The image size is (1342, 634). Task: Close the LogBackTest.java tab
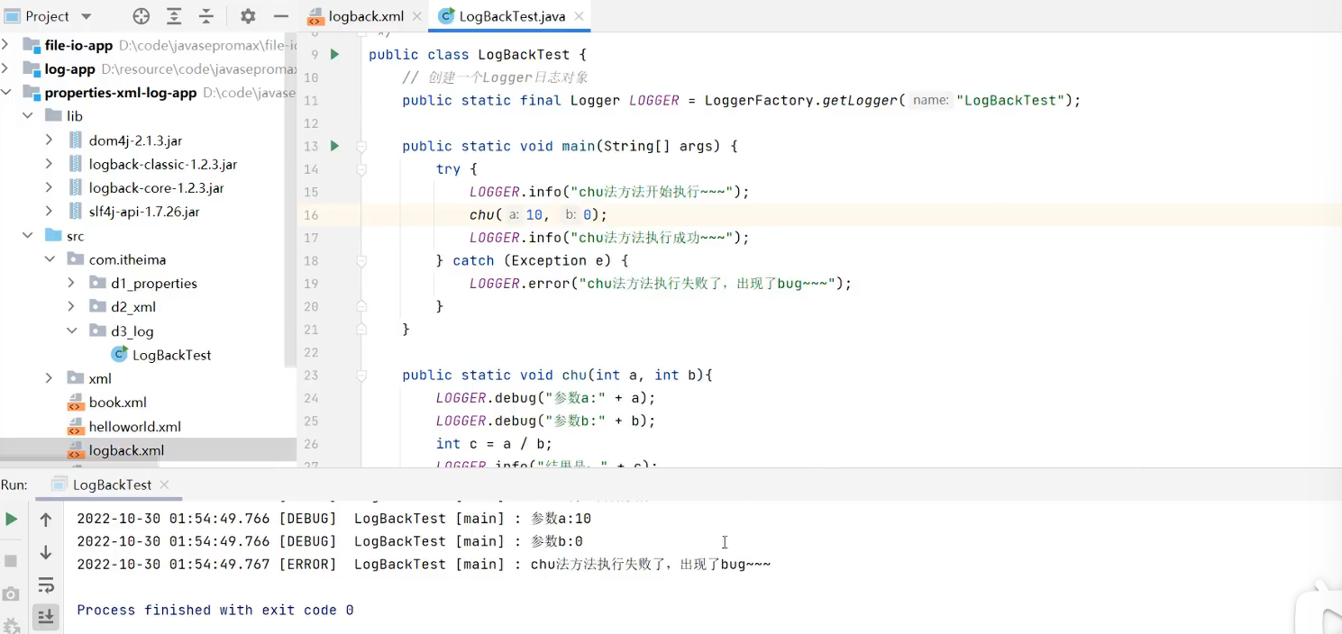[579, 16]
